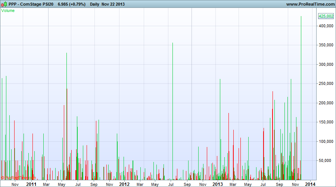This screenshot has height=187, width=336.
Task: Click the 2014 label on time axis
Action: 309,184
